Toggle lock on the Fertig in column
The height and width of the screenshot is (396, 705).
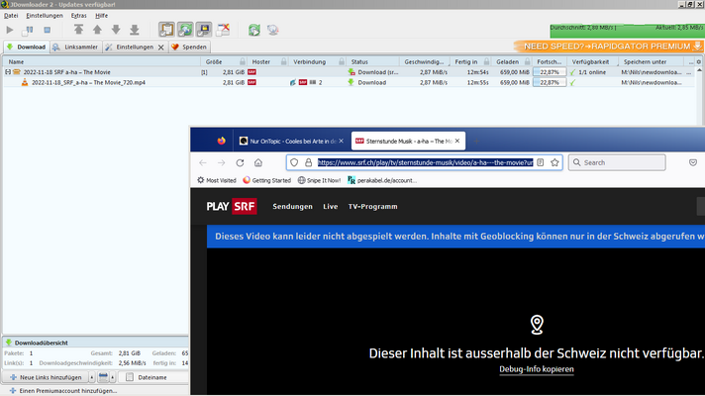pyautogui.click(x=486, y=61)
